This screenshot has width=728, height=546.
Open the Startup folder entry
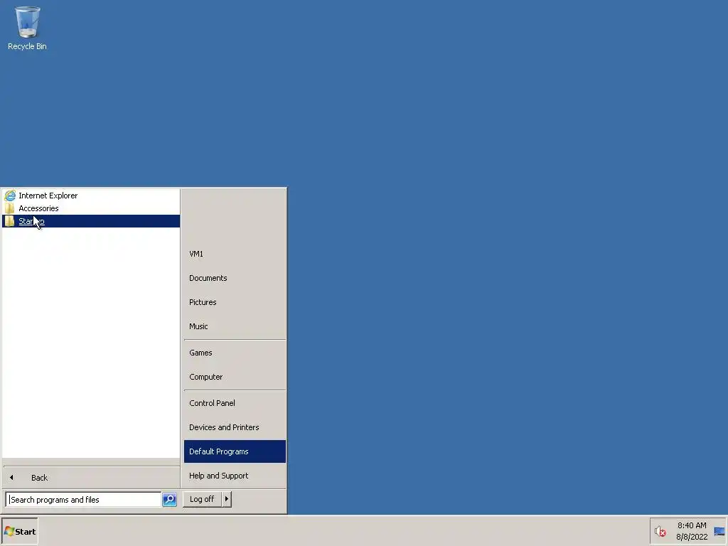(x=91, y=222)
